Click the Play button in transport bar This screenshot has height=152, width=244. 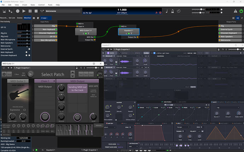(24, 11)
